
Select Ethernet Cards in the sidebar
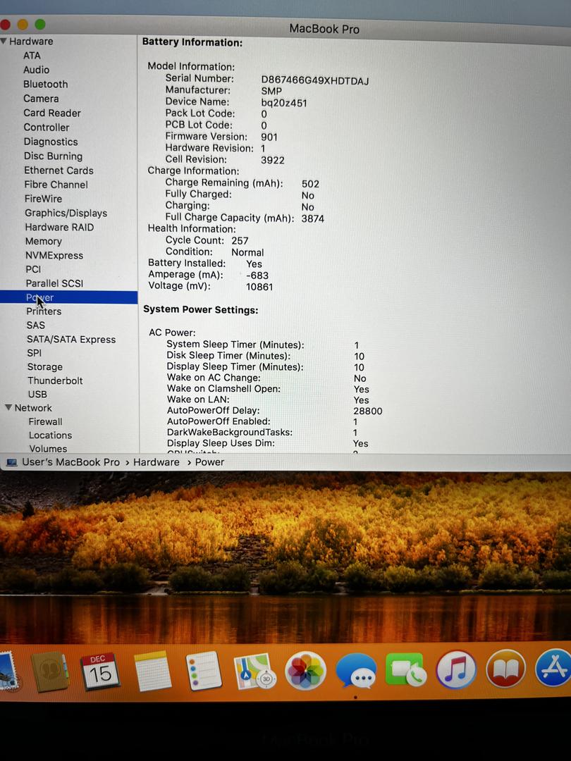click(x=59, y=171)
